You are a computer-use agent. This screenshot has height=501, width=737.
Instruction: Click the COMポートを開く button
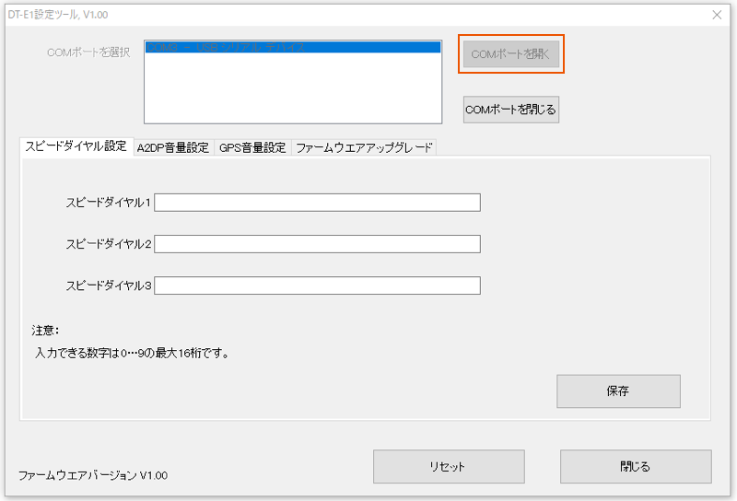pos(510,54)
